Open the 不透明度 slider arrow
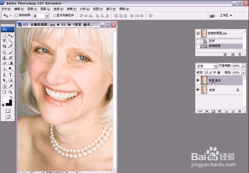The height and width of the screenshot is (173, 249). [243, 66]
